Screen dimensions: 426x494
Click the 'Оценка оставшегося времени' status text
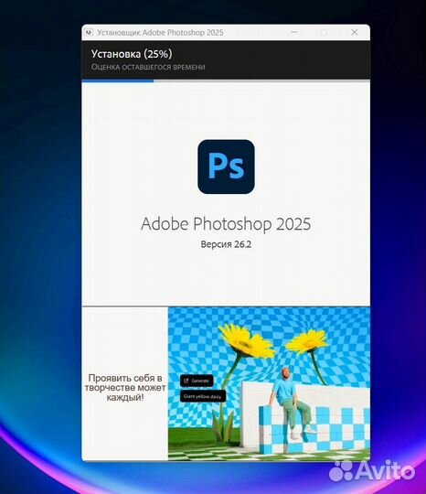point(148,67)
